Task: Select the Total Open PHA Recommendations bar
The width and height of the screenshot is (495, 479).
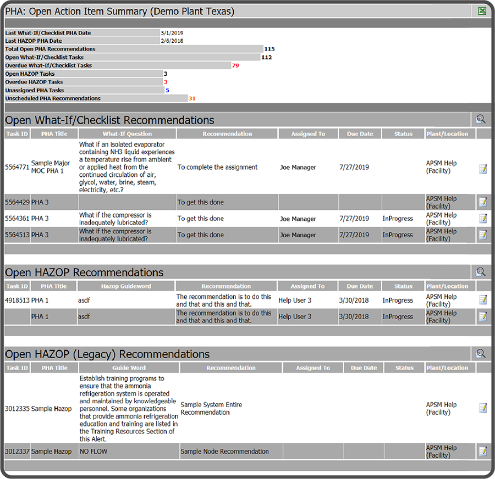Action: coord(133,49)
